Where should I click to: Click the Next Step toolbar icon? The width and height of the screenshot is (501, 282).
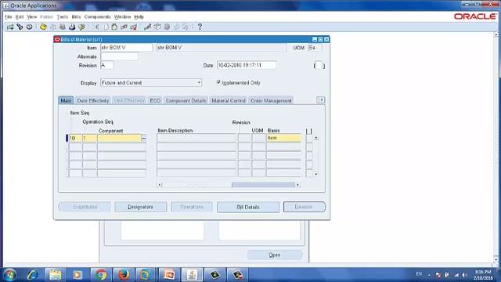pos(53,27)
